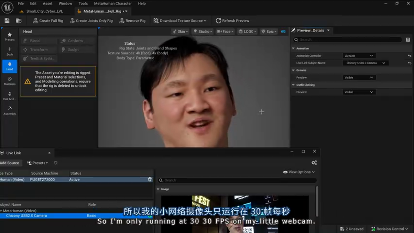Image resolution: width=414 pixels, height=233 pixels.
Task: Click the Add Source button in Live Link
Action: click(x=9, y=163)
